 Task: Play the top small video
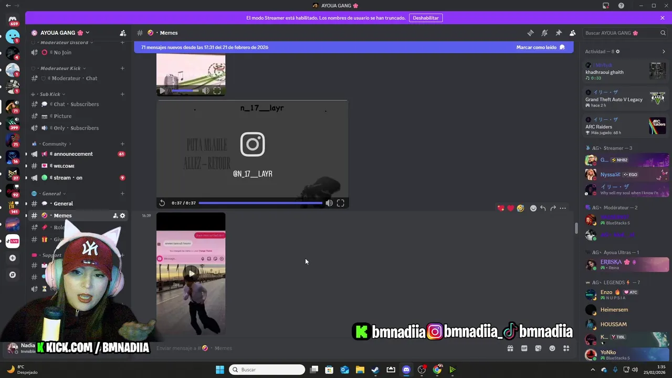[x=162, y=91]
